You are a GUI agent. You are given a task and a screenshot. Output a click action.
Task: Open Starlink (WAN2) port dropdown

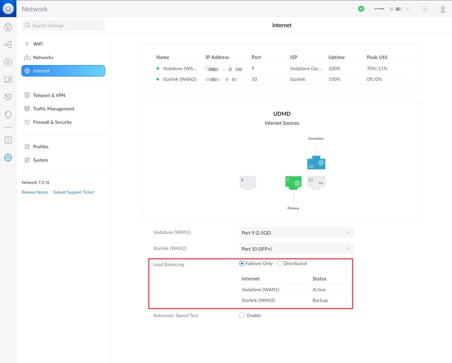[x=297, y=249]
